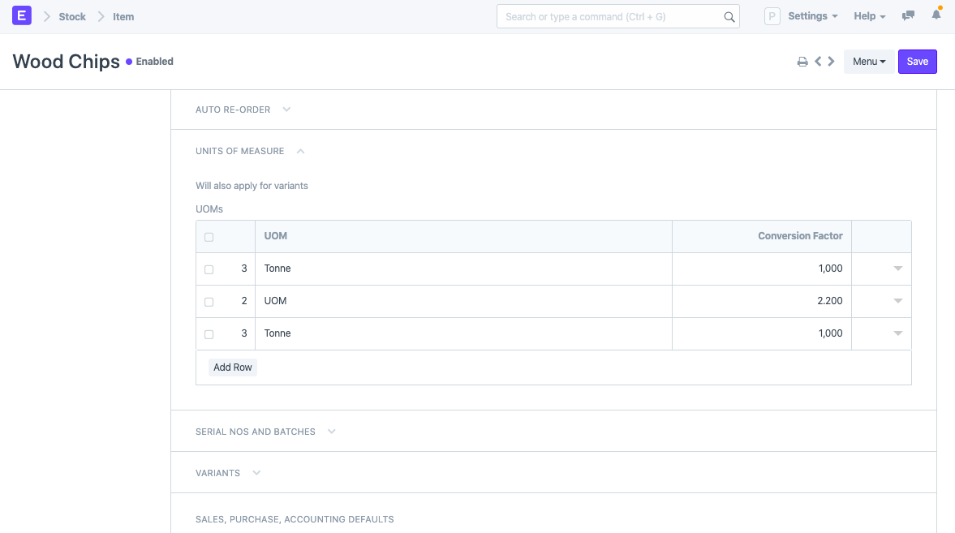Select the last Tonne row checkbox
Screen dimensions: 955x533
click(209, 334)
